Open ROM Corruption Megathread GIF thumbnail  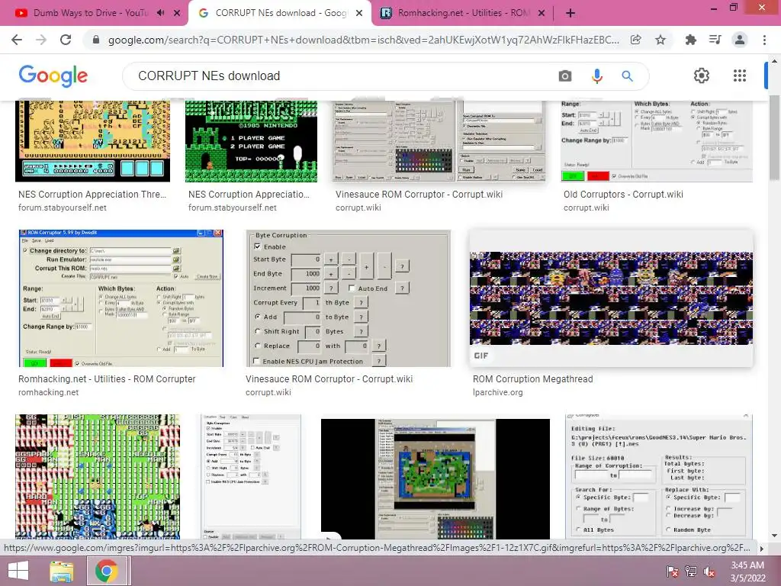[611, 298]
